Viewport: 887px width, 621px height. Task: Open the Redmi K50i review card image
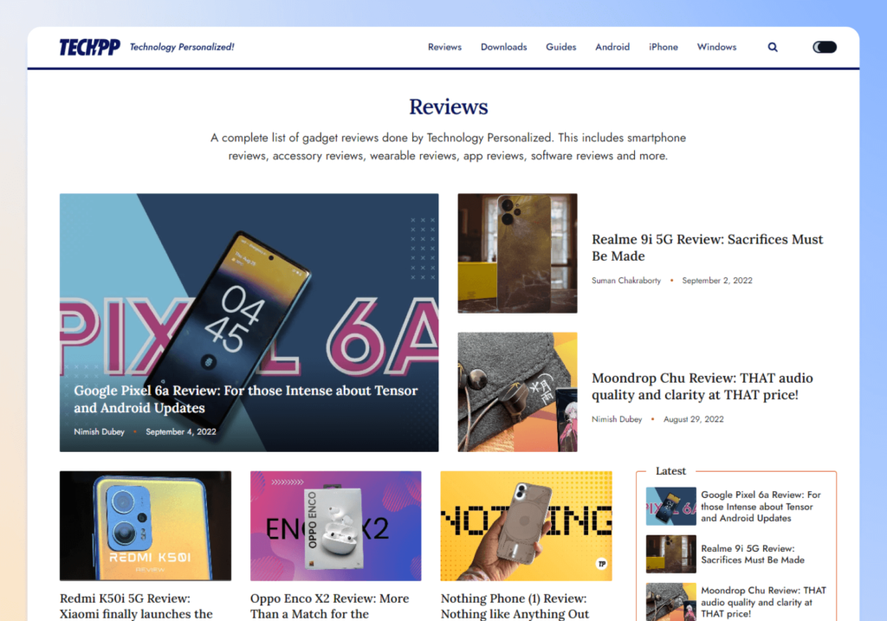pos(146,526)
